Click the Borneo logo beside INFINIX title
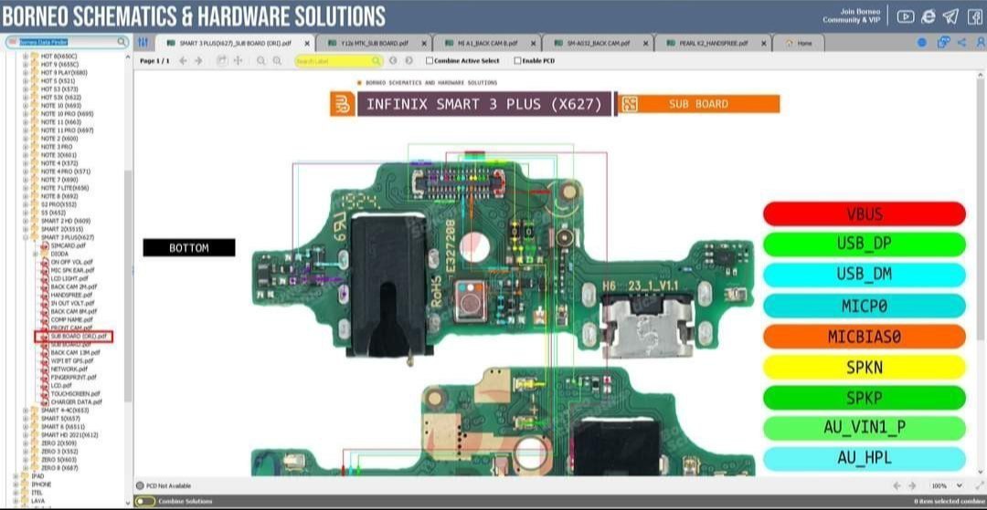The height and width of the screenshot is (510, 987). click(x=343, y=104)
